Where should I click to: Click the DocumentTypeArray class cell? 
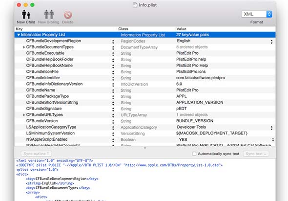click(x=139, y=47)
